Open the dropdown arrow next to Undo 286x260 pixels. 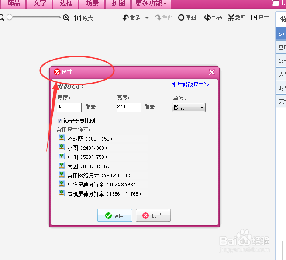[147, 18]
